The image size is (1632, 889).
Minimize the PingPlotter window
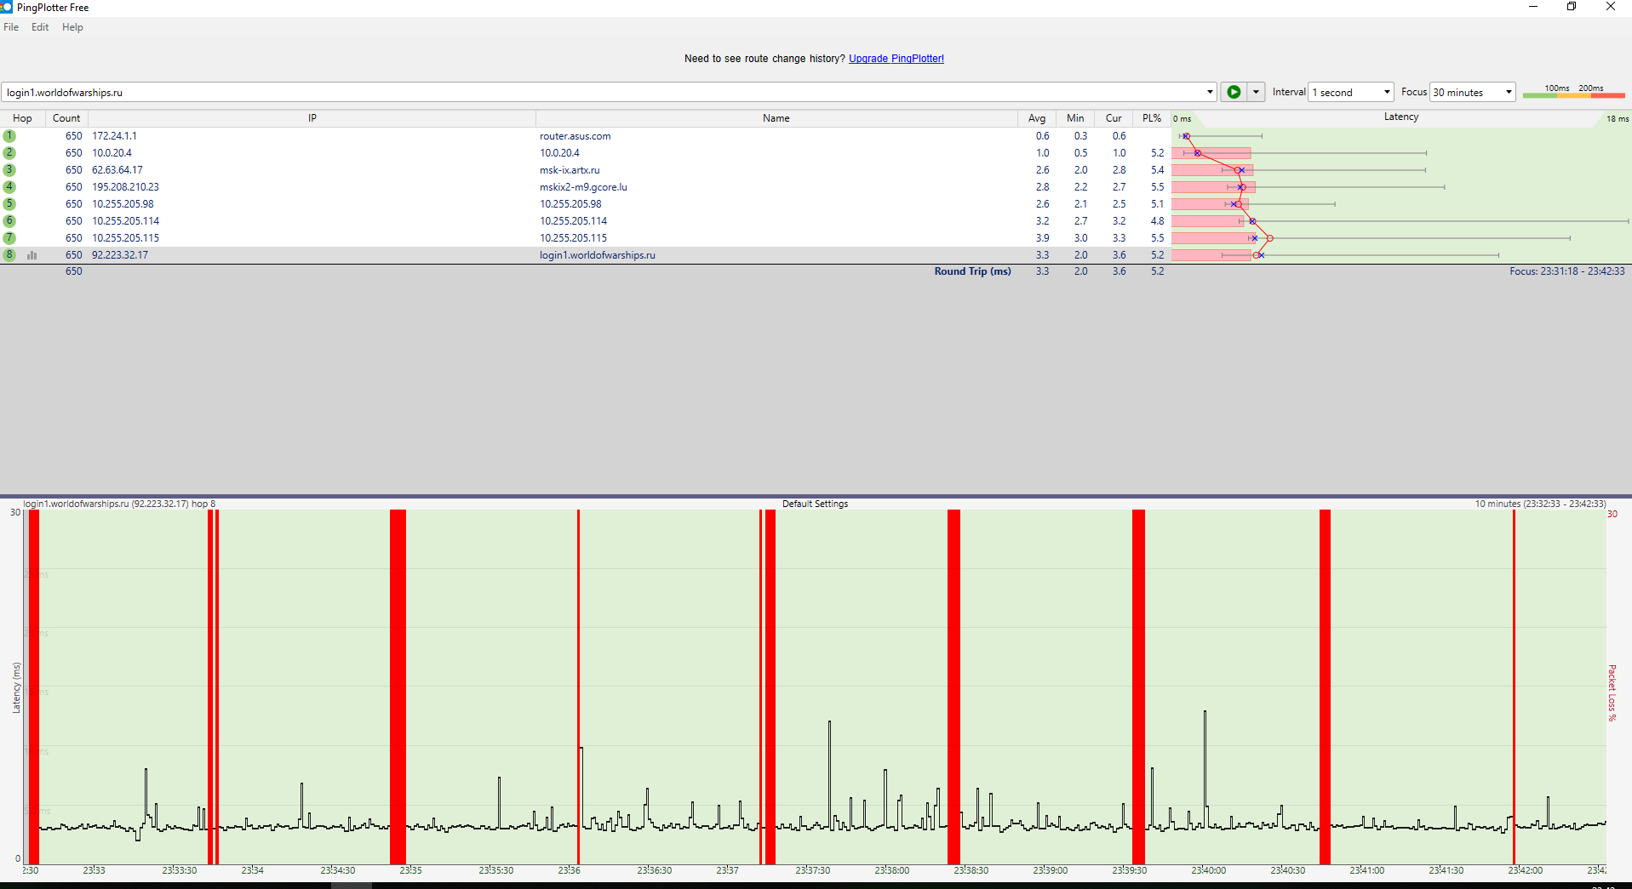tap(1533, 7)
